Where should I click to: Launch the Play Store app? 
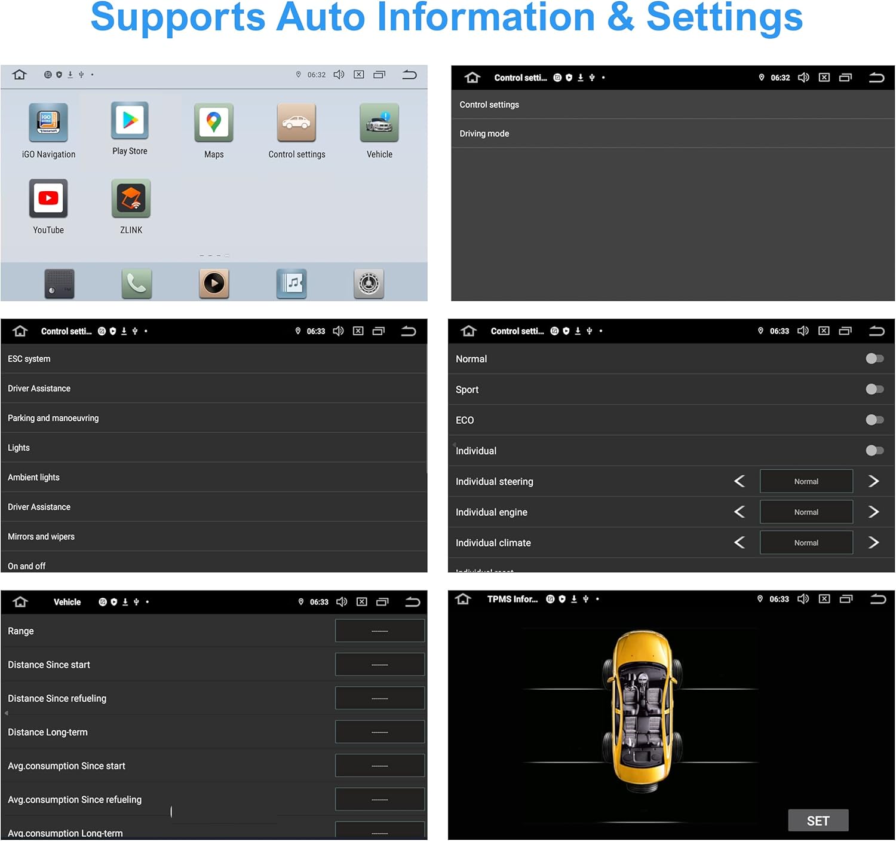pyautogui.click(x=130, y=120)
